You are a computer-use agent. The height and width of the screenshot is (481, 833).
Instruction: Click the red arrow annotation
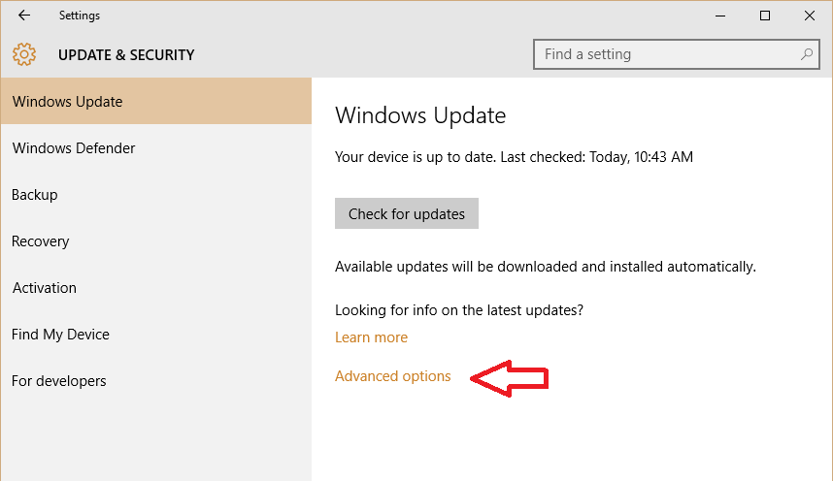tap(509, 378)
